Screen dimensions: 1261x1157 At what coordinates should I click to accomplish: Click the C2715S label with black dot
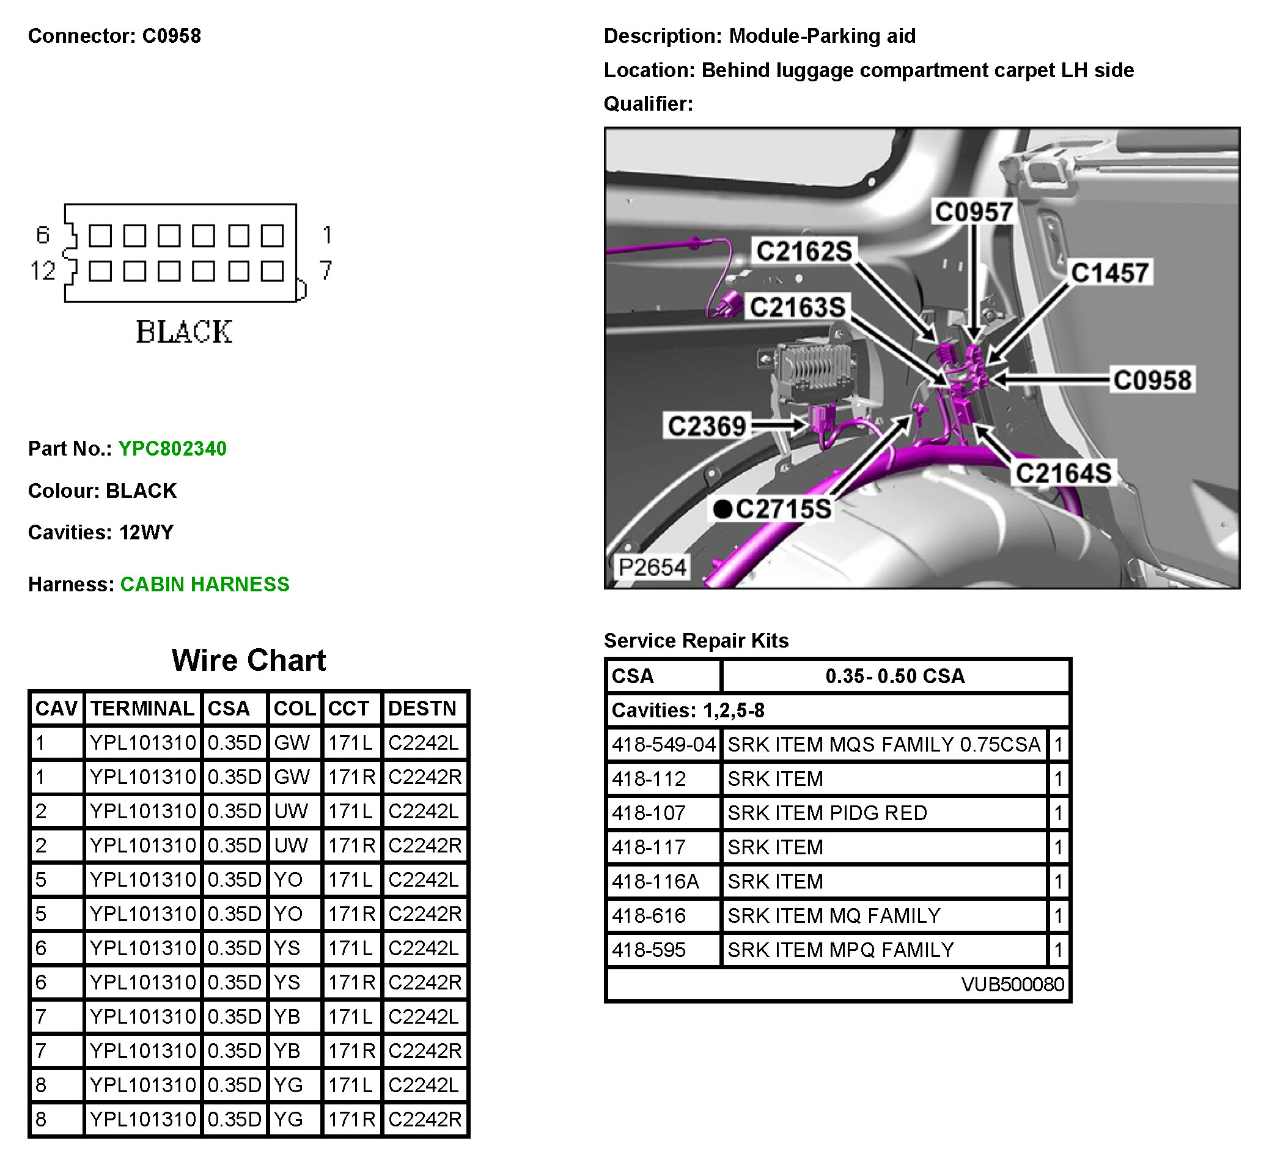click(783, 509)
